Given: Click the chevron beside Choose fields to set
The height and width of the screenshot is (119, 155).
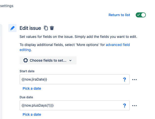Looking at the screenshot, I should point(70,61).
